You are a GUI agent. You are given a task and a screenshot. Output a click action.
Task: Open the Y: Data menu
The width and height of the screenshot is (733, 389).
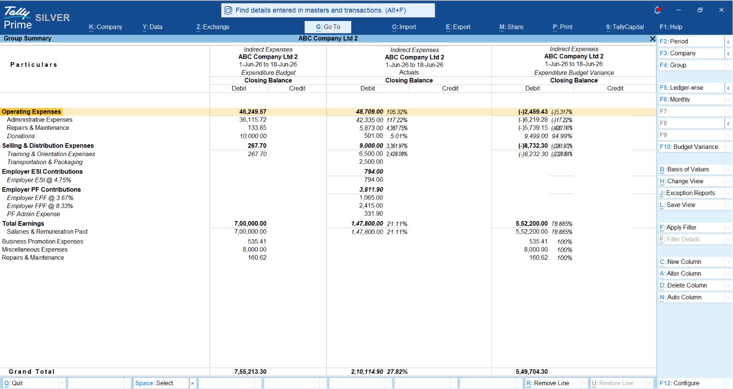pos(153,27)
